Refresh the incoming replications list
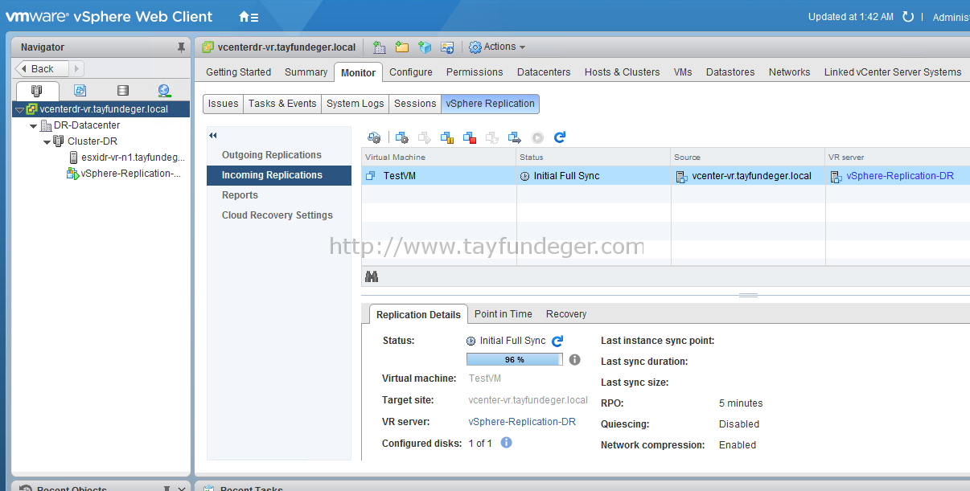 [x=560, y=137]
